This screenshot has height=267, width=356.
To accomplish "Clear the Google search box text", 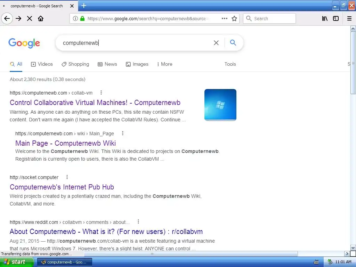I will click(216, 43).
